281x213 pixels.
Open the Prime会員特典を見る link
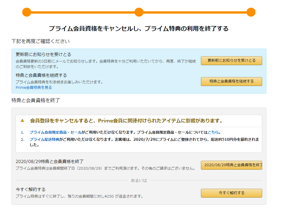[x=34, y=87]
